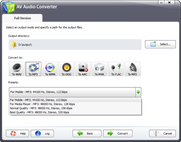
Task: Click the AV Audio Converter logo icon
Action: [9, 7]
